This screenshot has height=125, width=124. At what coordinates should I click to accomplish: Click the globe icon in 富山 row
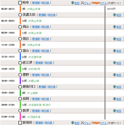pos(114,51)
